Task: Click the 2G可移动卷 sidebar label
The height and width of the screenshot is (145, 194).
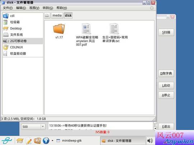Action: pos(18,41)
